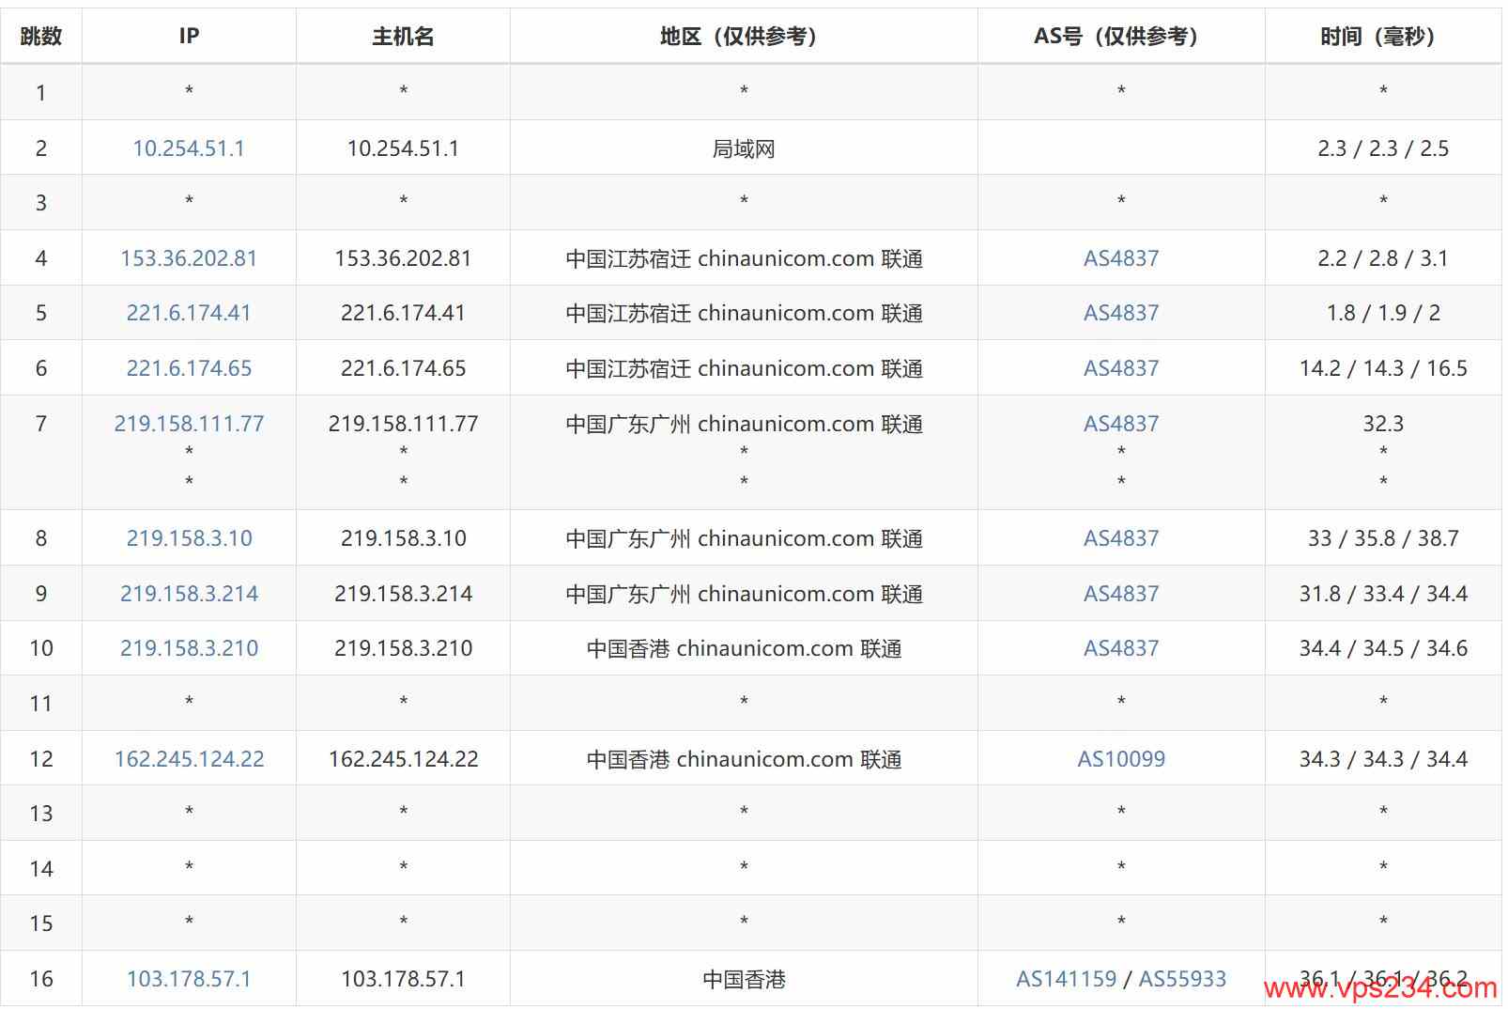This screenshot has height=1009, width=1508.
Task: Click hop number 11 cell
Action: tap(41, 704)
